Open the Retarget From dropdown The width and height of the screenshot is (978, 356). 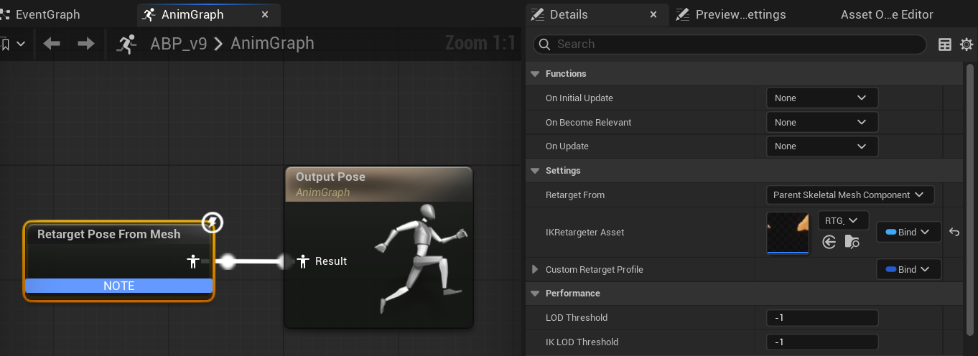point(849,195)
